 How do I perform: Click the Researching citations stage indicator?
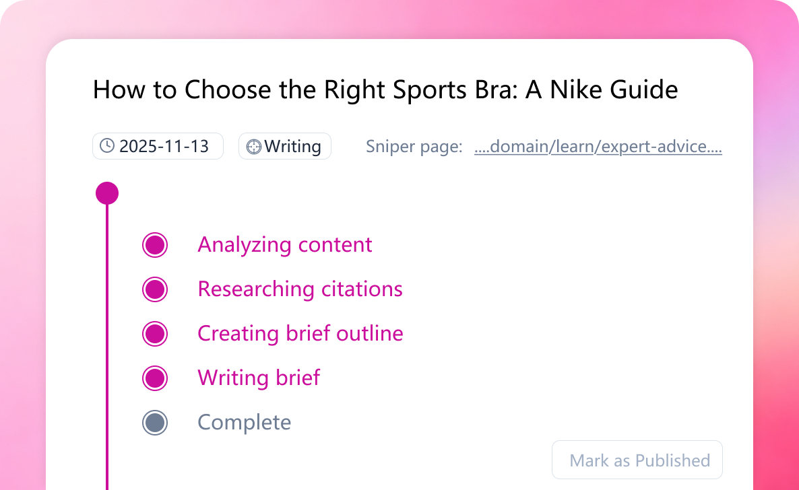pos(155,289)
